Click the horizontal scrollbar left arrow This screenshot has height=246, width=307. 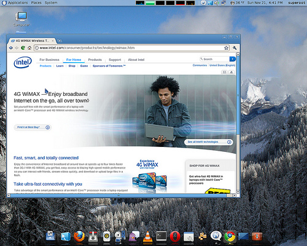[9, 196]
